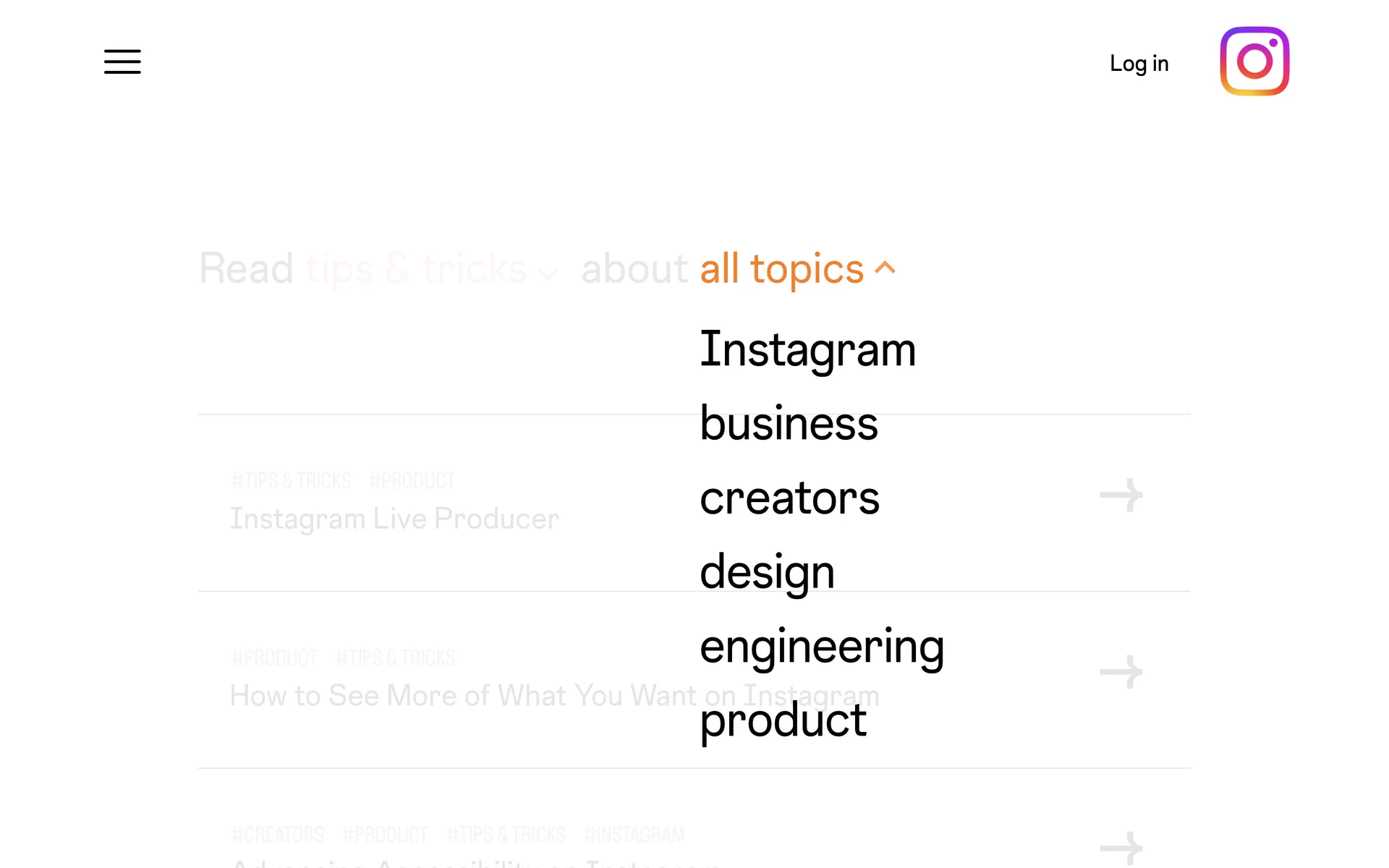Click the #PRODUCT tag above Instagram Live Producer
This screenshot has width=1389, height=868.
click(412, 481)
